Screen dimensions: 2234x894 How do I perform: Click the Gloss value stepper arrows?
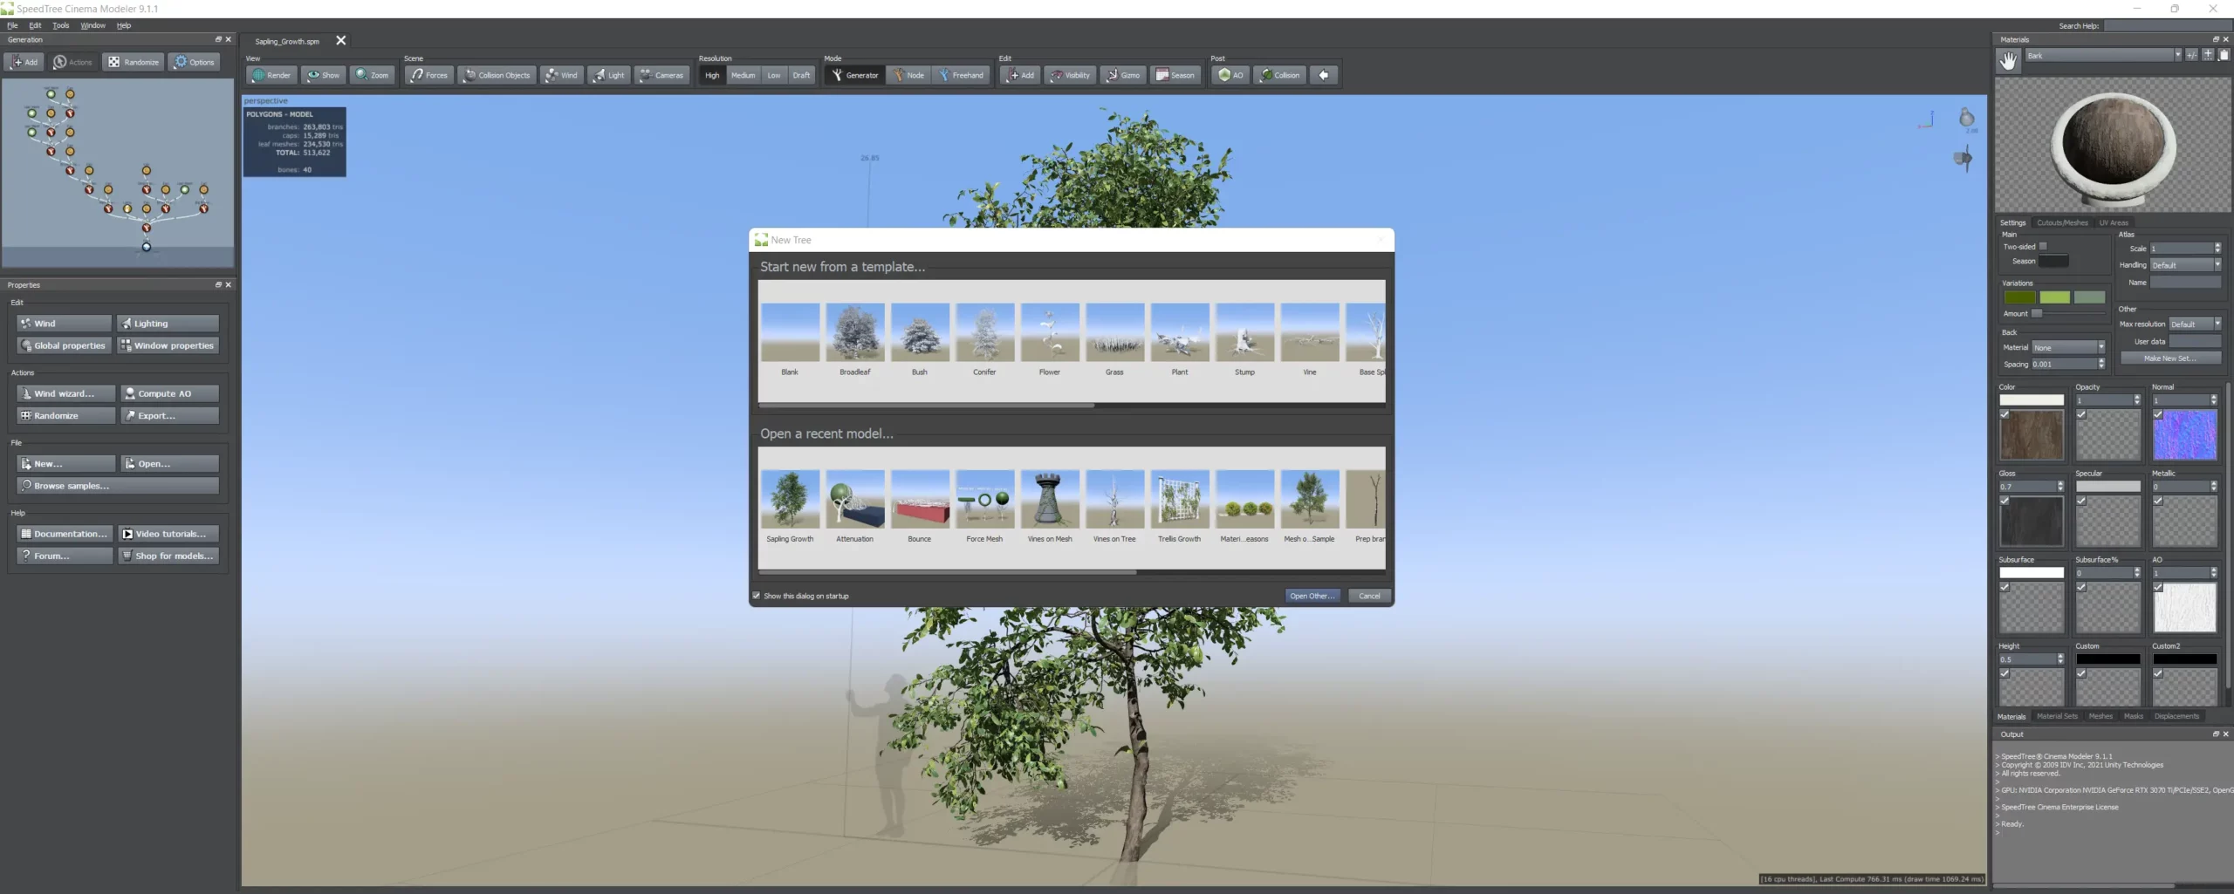2060,487
